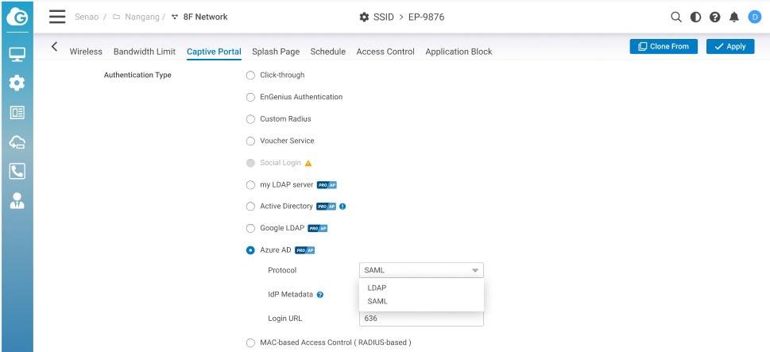Switch to the Access Control tab
This screenshot has width=770, height=352.
[x=385, y=52]
